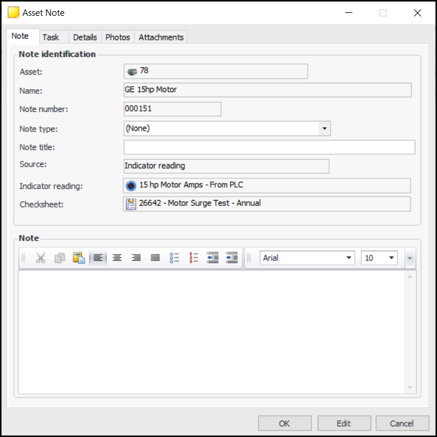Insert a bulleted list

click(x=174, y=258)
